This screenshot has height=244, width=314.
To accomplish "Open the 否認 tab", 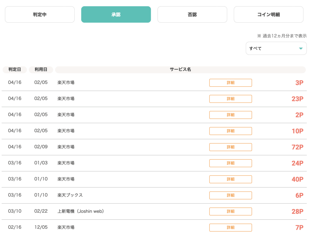I will point(192,14).
